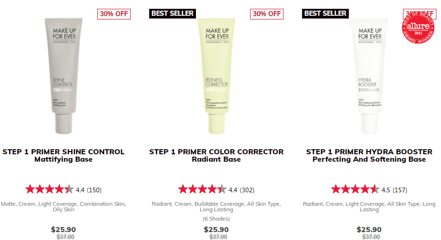441x240 pixels.
Task: Click the star rating for Hydra Booster
Action: point(355,189)
